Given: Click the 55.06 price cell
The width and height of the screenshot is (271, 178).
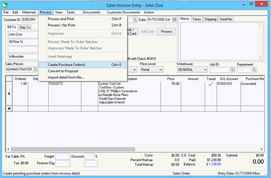Looking at the screenshot, I should click(171, 93).
